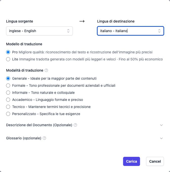Click the up-down arrows in source language box
This screenshot has height=172, width=170.
[68, 31]
